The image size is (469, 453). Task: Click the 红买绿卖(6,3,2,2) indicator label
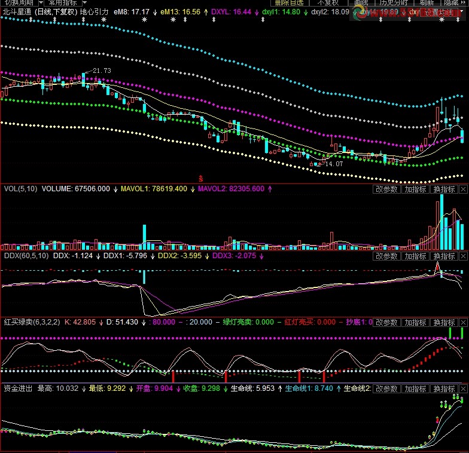(x=32, y=322)
